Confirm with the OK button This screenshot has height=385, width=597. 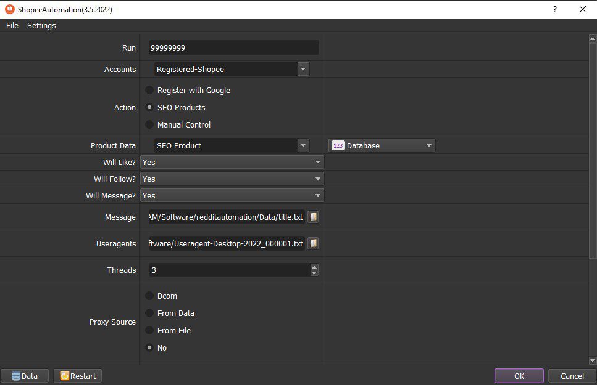(x=519, y=376)
